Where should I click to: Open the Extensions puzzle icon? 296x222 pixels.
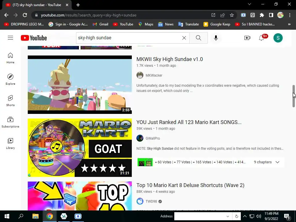click(262, 15)
